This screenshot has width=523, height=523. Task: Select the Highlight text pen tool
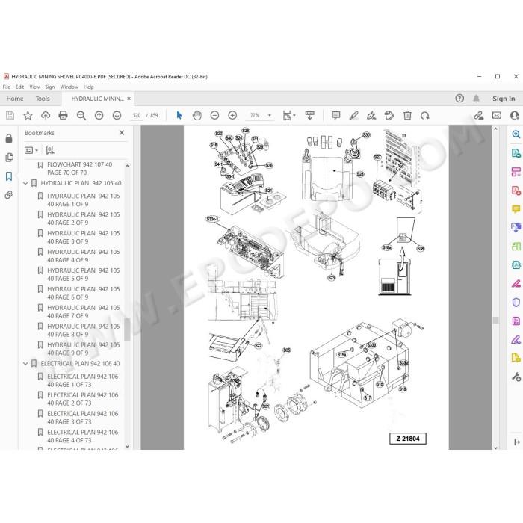[x=353, y=115]
